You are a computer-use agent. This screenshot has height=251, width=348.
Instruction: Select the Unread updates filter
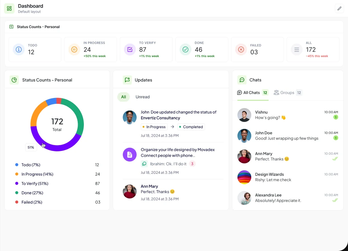point(143,97)
